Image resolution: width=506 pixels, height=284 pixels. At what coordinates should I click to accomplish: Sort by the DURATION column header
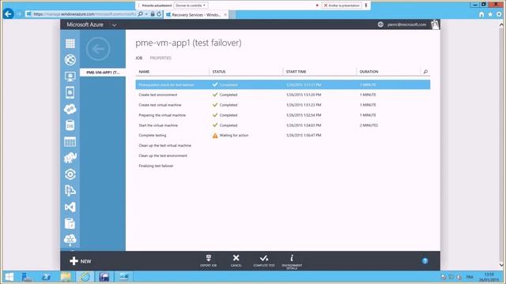[369, 72]
